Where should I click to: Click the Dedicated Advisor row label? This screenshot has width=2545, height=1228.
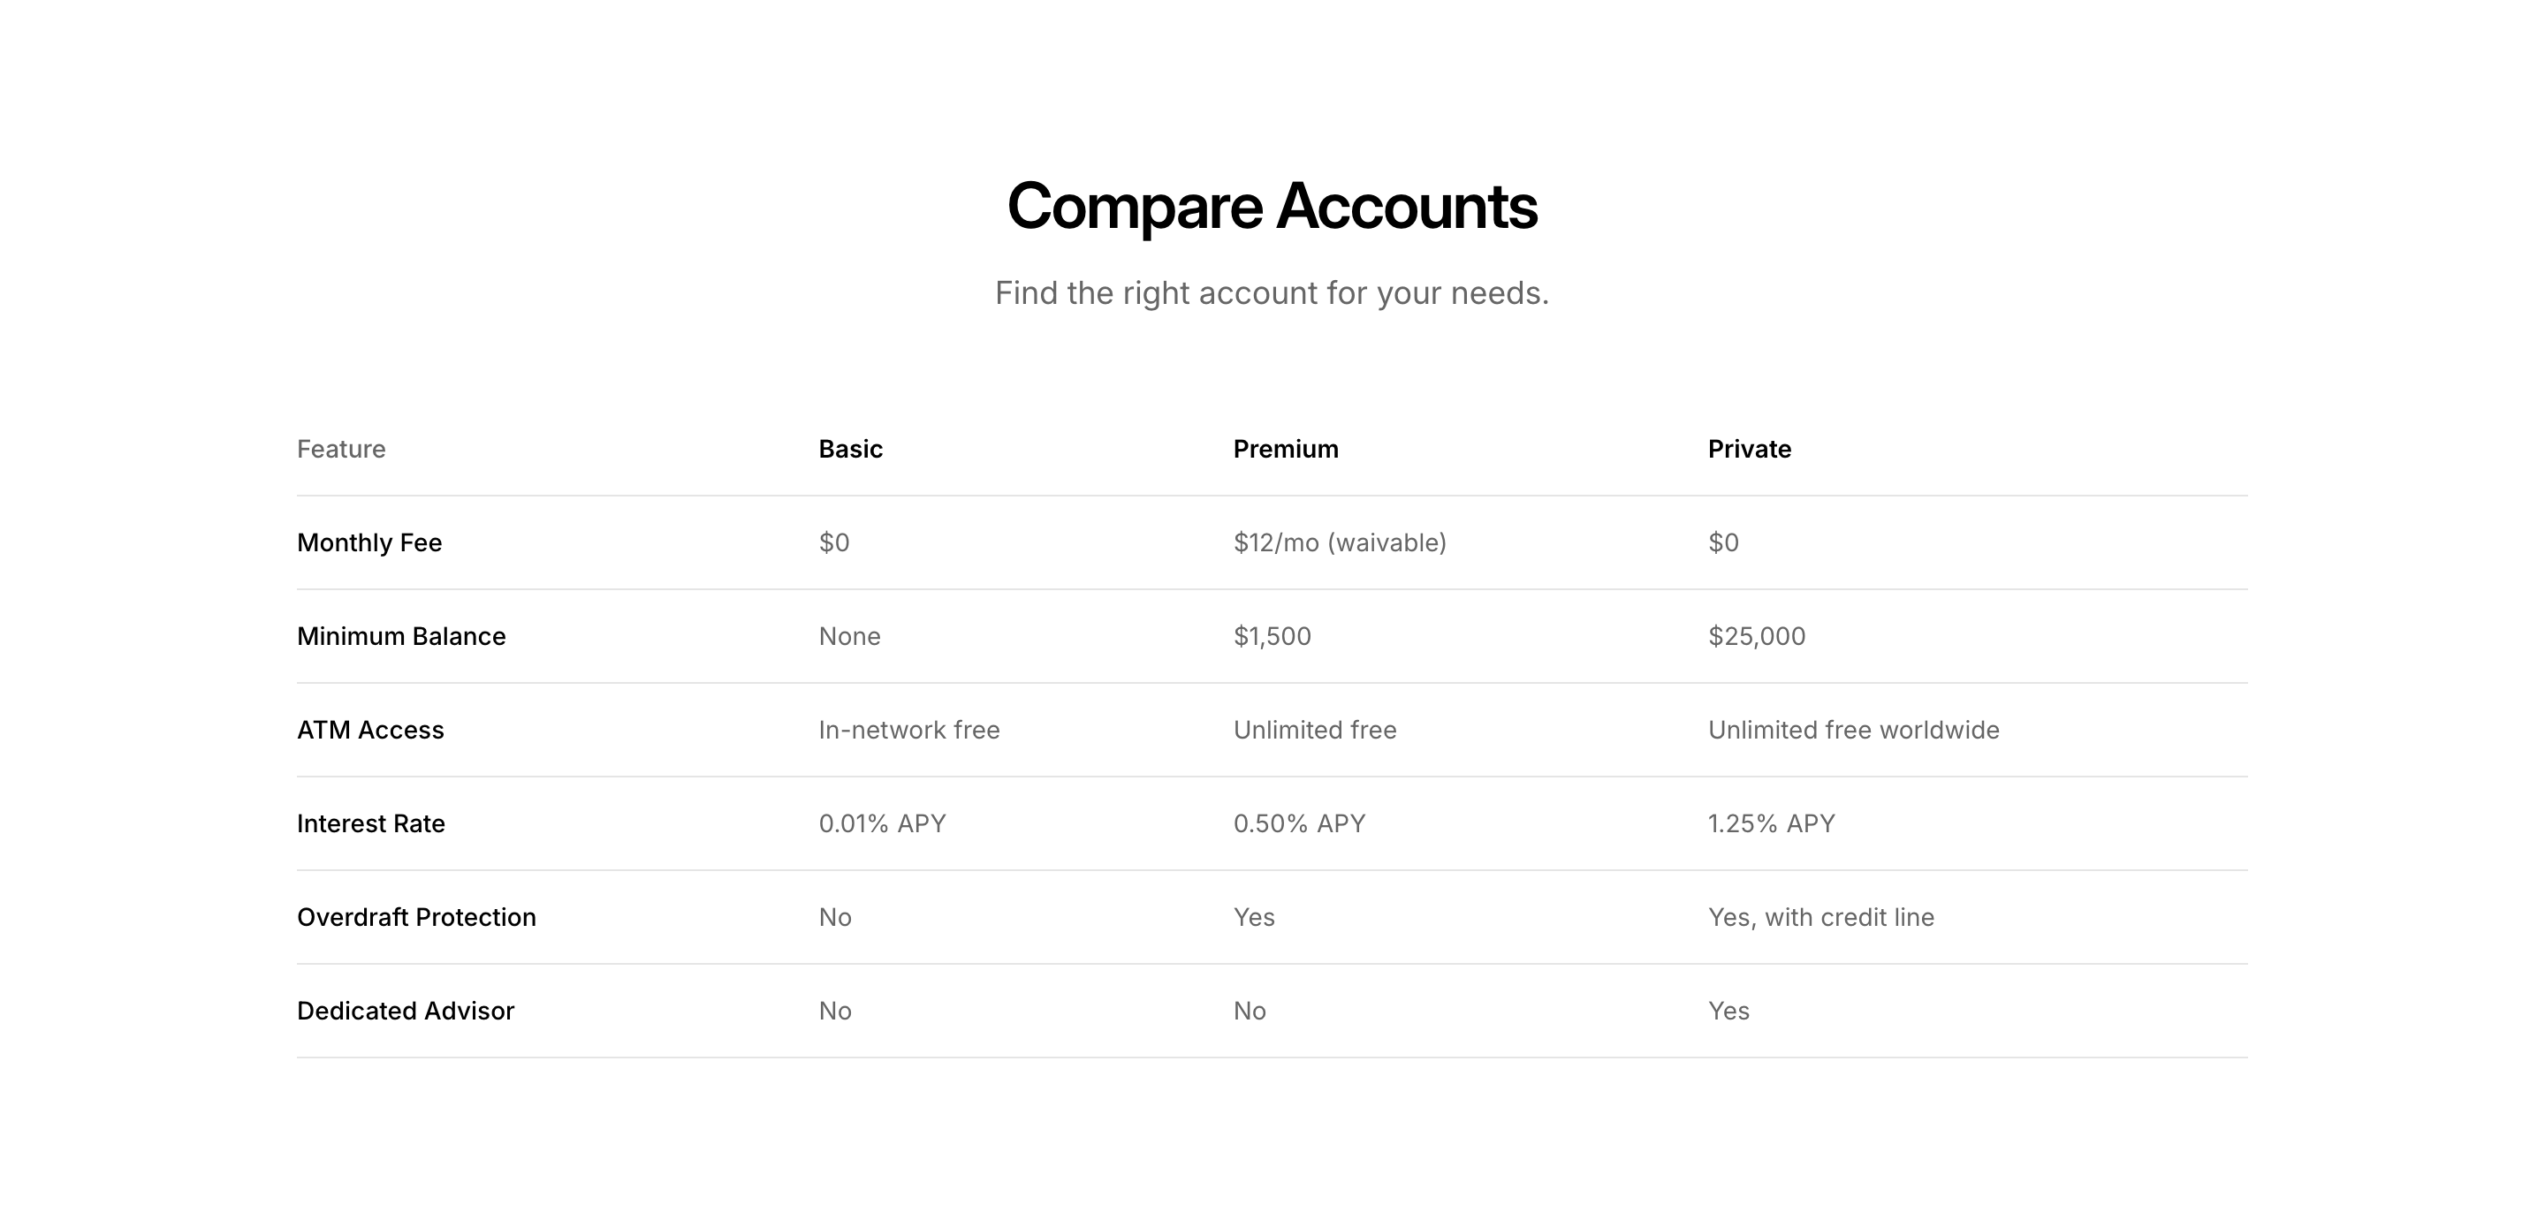point(405,1011)
